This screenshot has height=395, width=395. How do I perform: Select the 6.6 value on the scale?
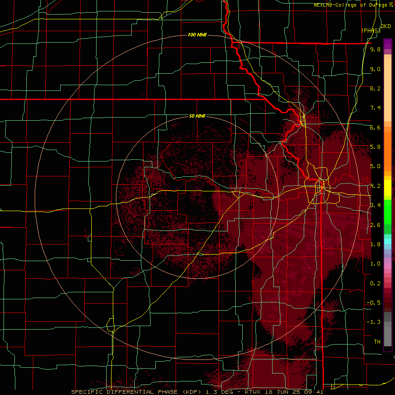375,127
